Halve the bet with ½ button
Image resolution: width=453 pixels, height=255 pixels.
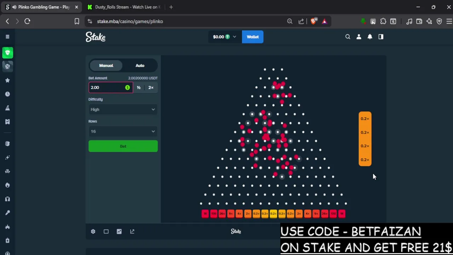(139, 87)
